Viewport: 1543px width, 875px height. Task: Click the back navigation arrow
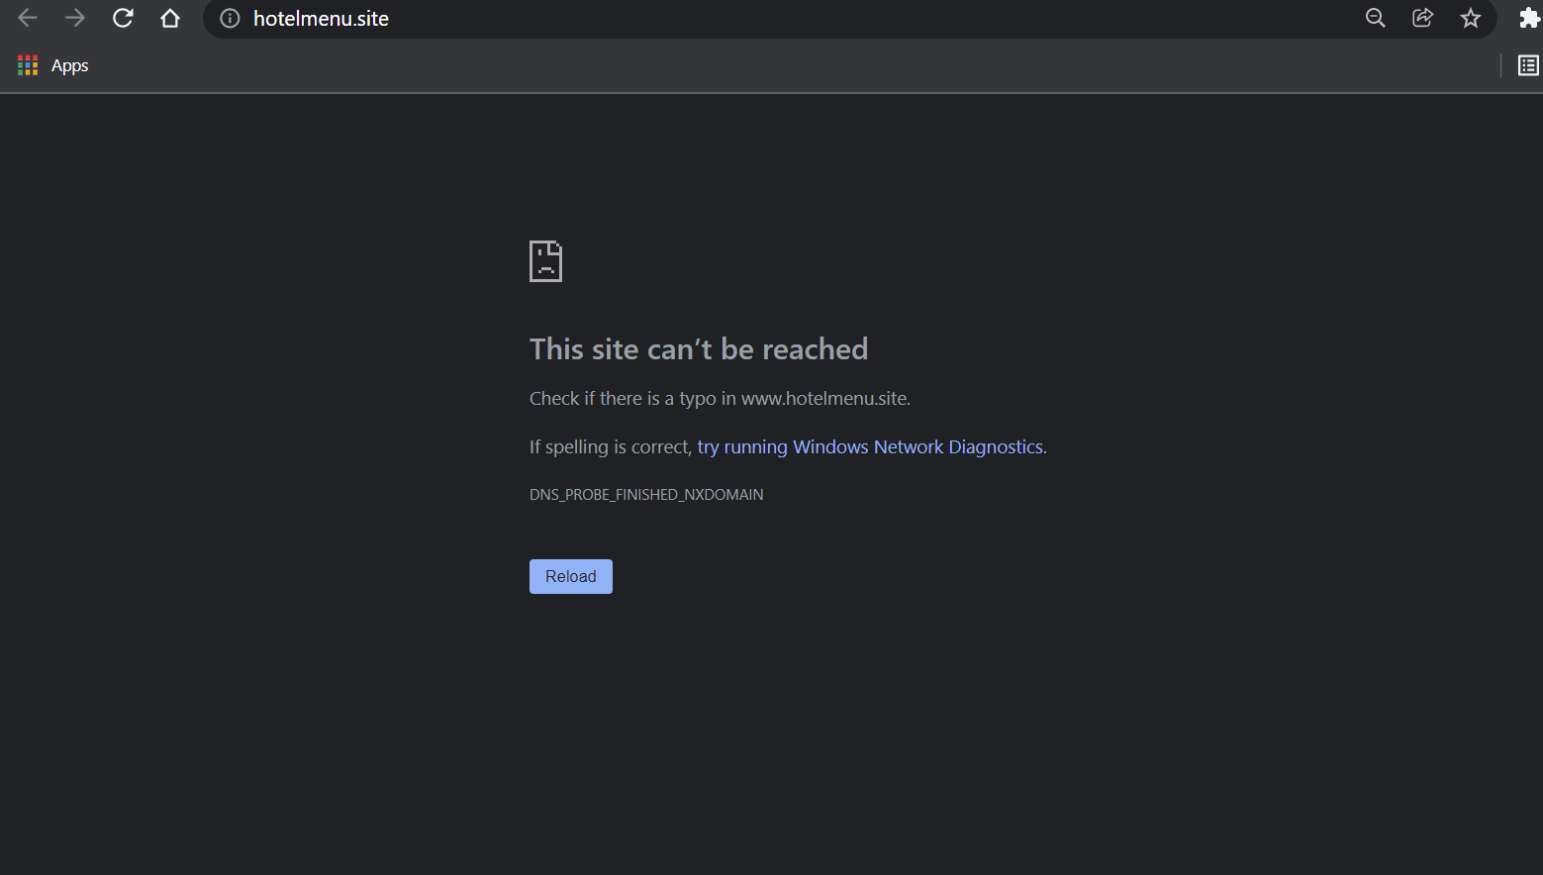pyautogui.click(x=28, y=18)
